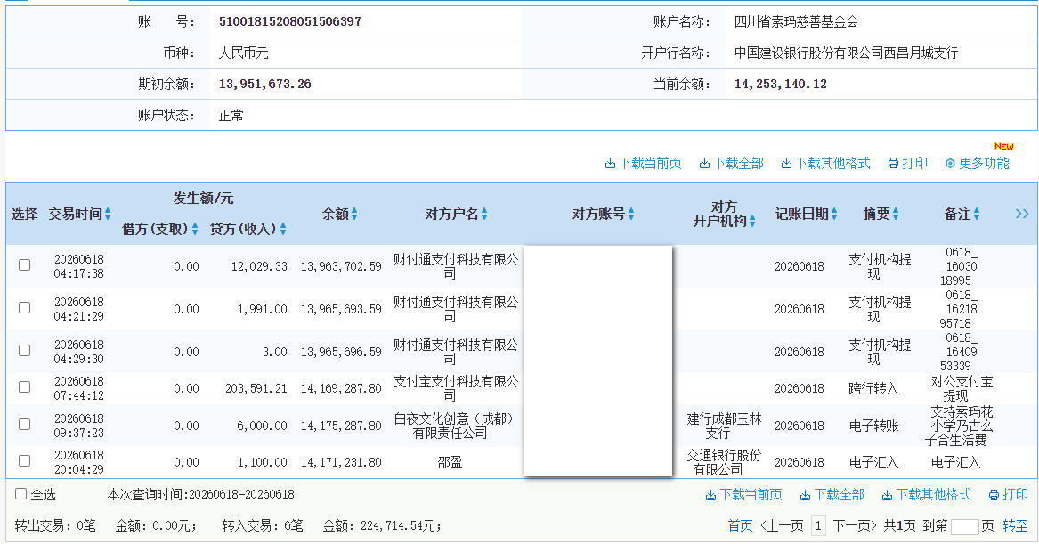Image resolution: width=1039 pixels, height=544 pixels.
Task: Click bottom 下载全部 download icon
Action: (805, 495)
